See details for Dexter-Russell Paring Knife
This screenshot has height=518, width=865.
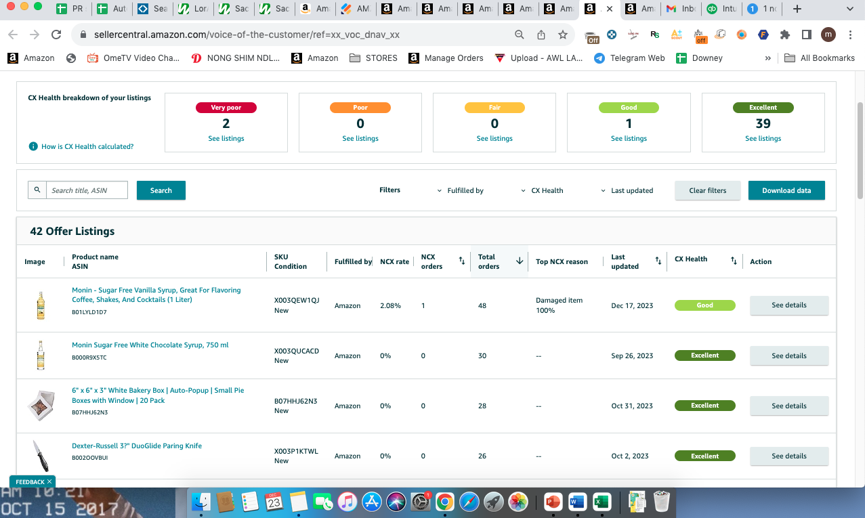tap(789, 456)
